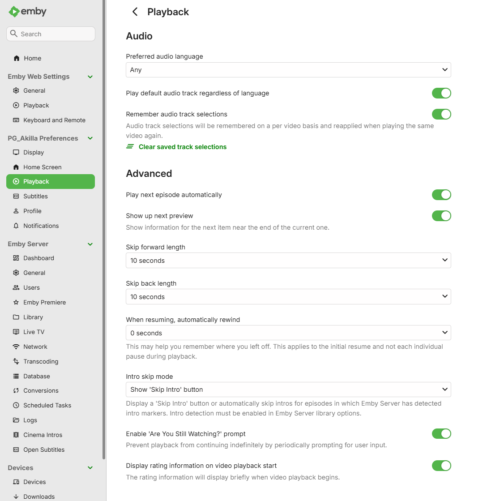Click the Live TV screen icon
500x501 pixels.
pos(16,332)
